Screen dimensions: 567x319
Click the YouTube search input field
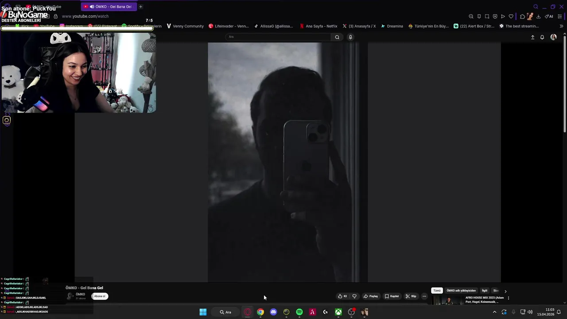pos(278,37)
